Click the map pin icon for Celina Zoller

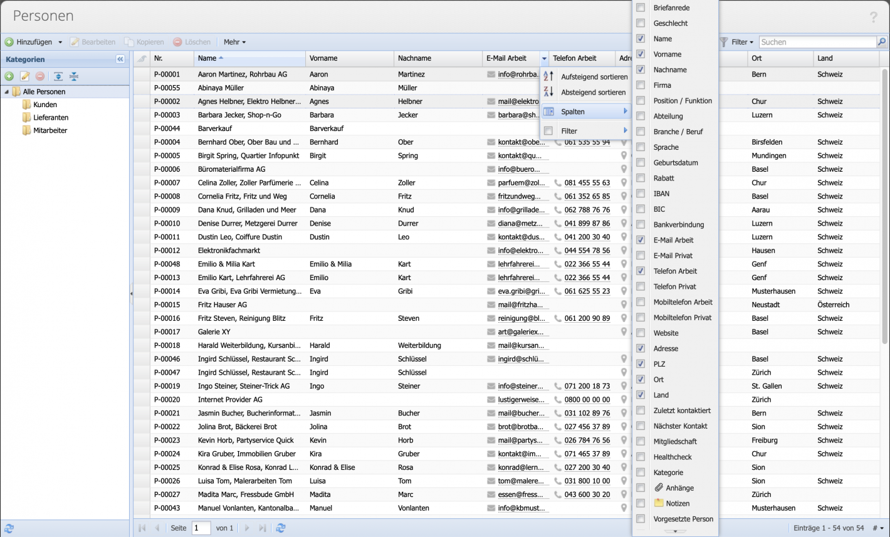pos(622,182)
